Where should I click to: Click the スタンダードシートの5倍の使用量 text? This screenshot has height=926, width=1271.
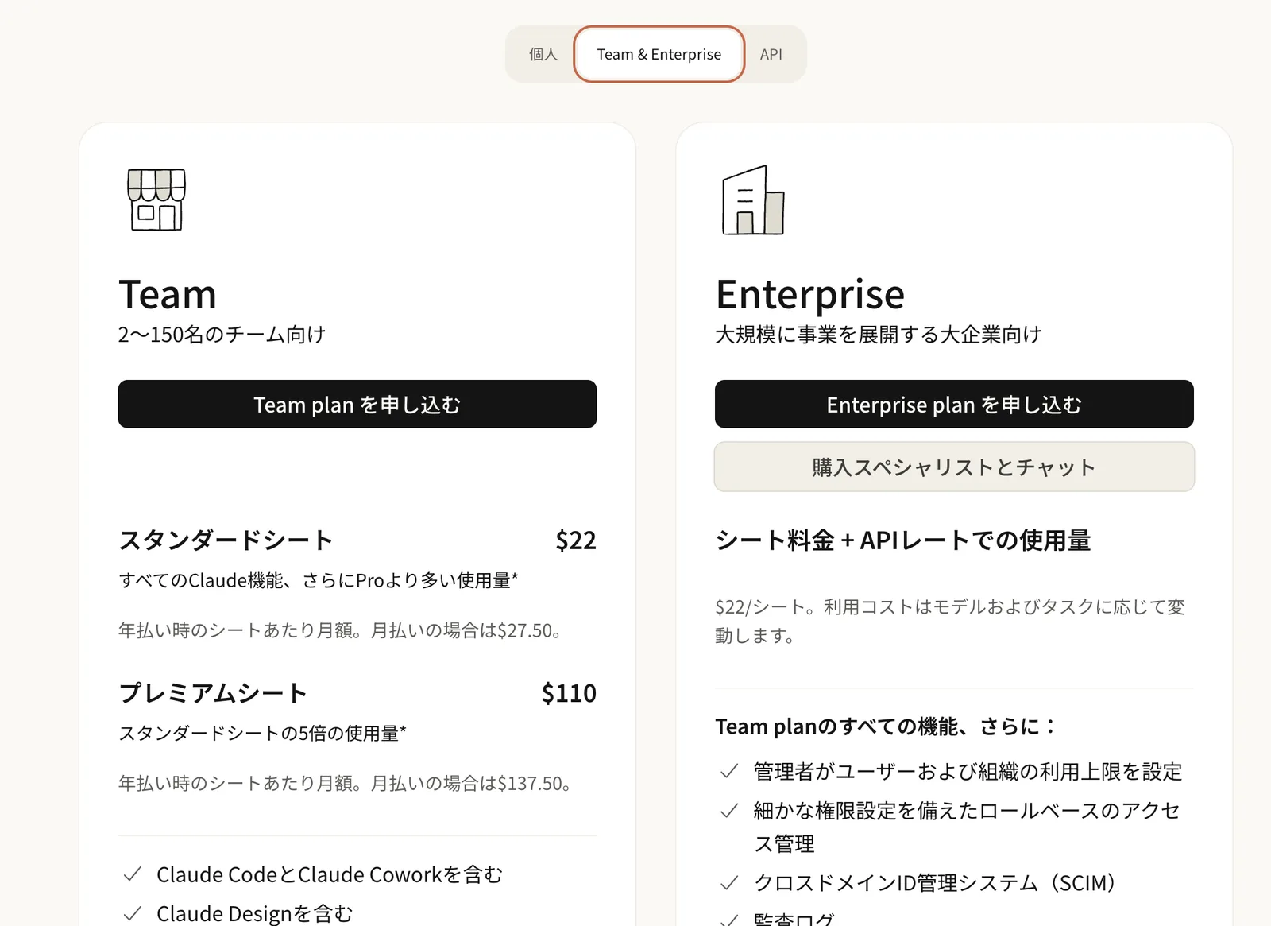coord(262,734)
